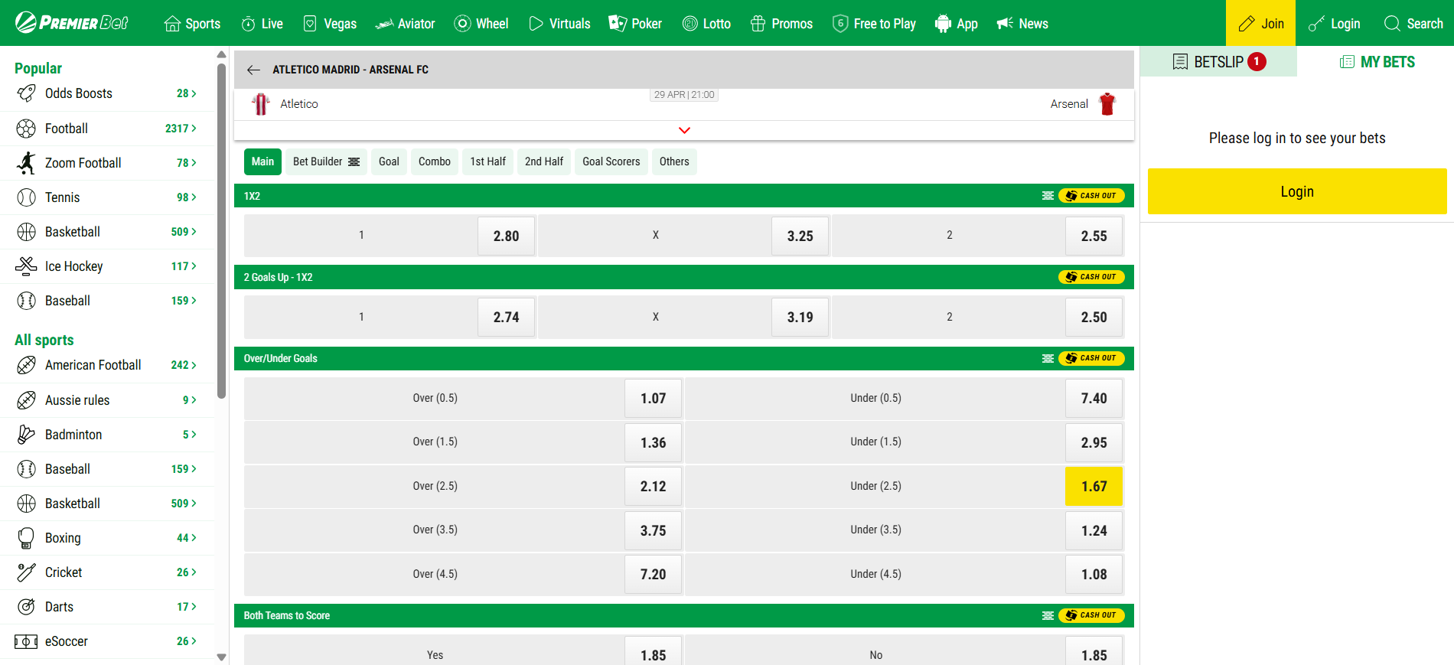
Task: Open Free to Play shield icon
Action: tap(840, 24)
